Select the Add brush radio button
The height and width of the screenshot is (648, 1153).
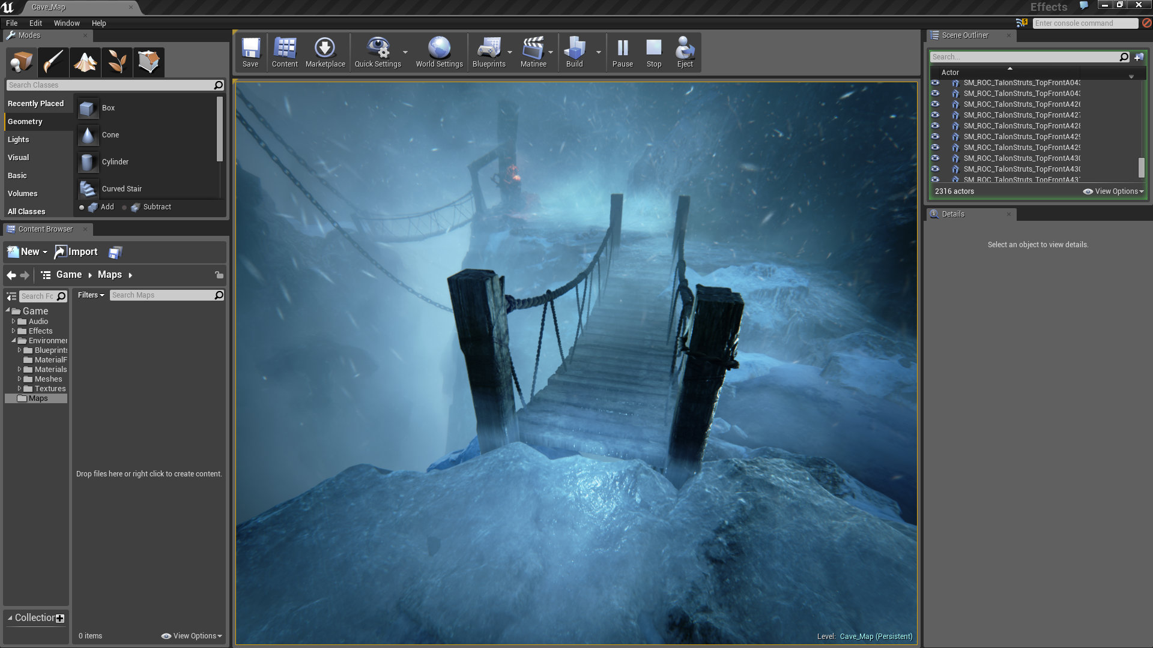(x=82, y=208)
